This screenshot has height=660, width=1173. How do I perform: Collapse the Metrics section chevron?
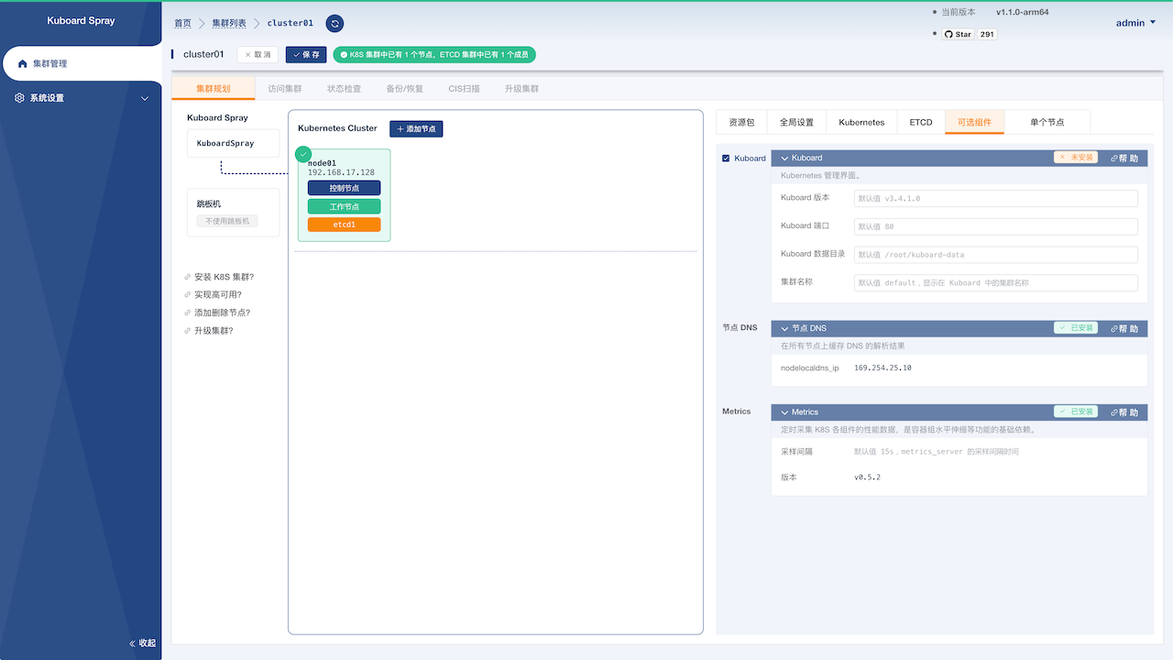click(785, 412)
